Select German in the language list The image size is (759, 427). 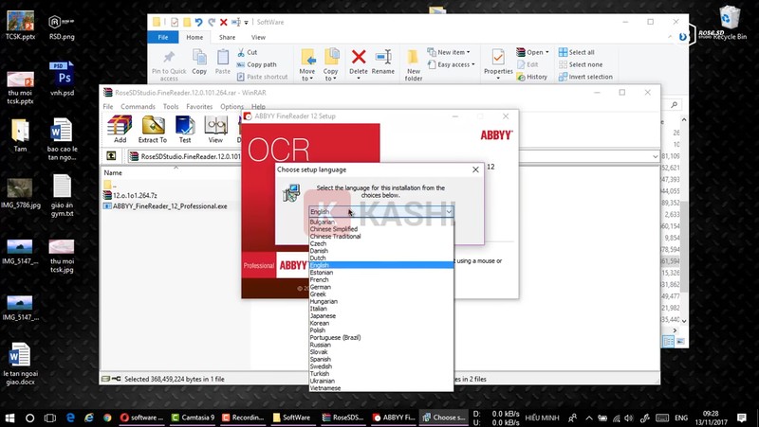pos(321,287)
